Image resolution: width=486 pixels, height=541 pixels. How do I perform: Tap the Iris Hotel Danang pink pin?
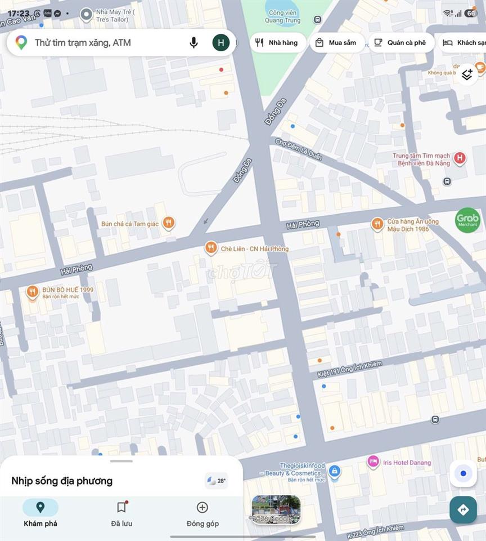373,462
